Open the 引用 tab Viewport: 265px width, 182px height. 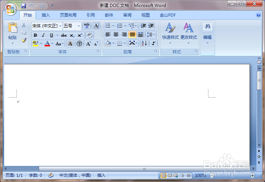click(x=91, y=15)
